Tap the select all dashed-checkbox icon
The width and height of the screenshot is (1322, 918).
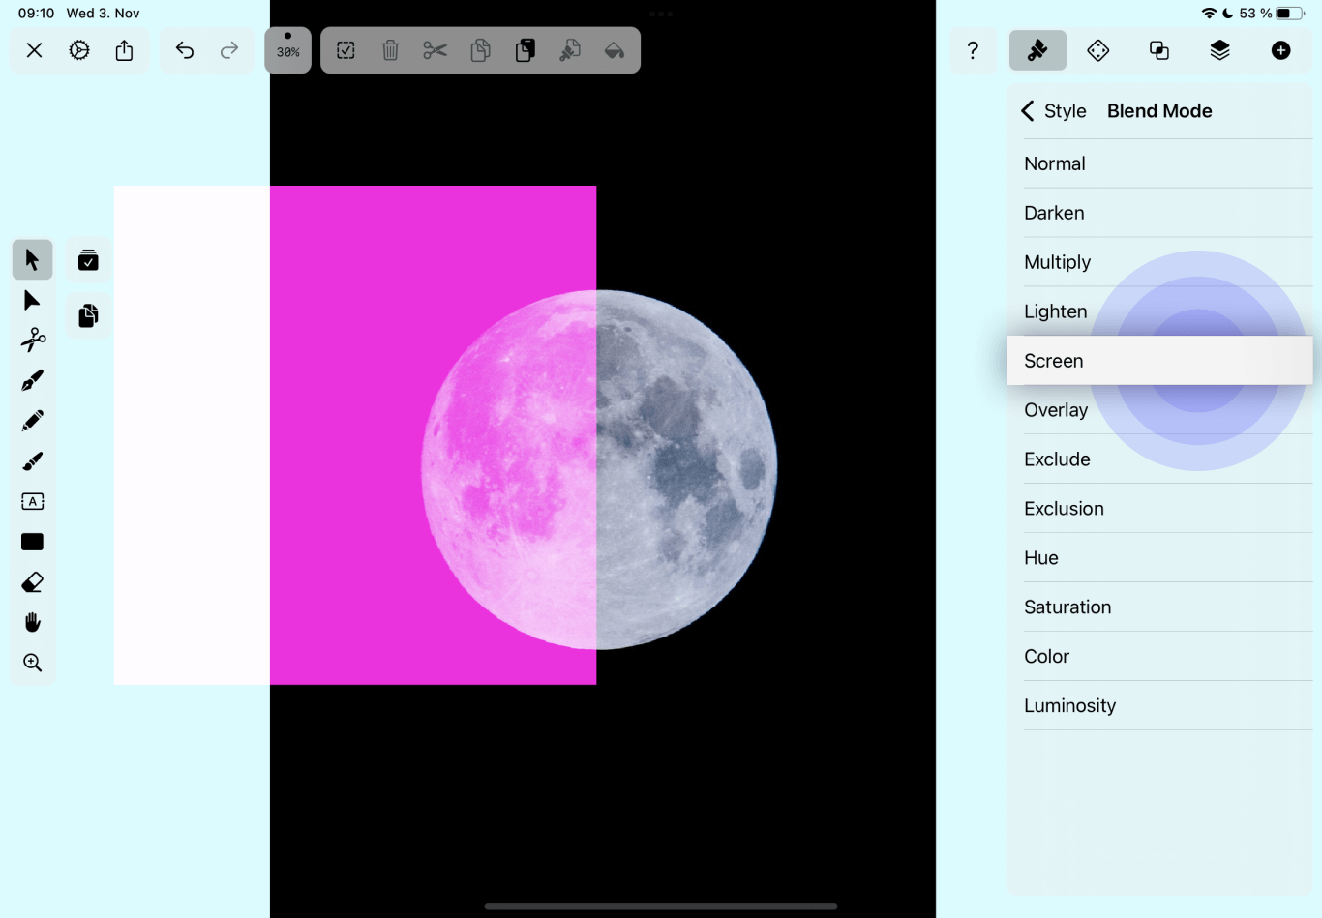[x=346, y=50]
